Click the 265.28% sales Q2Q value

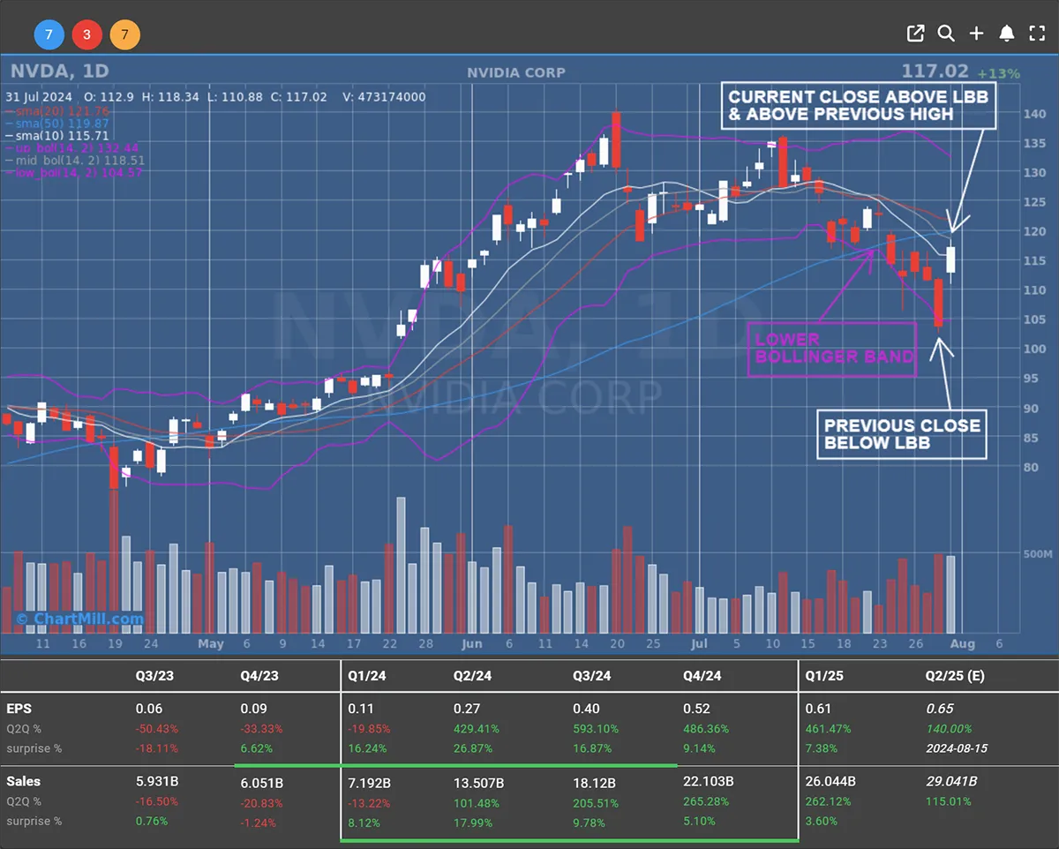point(706,802)
